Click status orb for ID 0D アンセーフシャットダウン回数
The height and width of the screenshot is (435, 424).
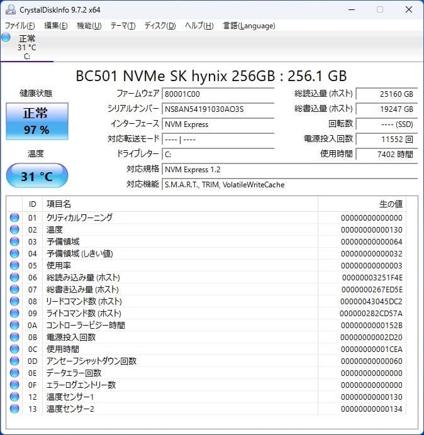tap(14, 361)
